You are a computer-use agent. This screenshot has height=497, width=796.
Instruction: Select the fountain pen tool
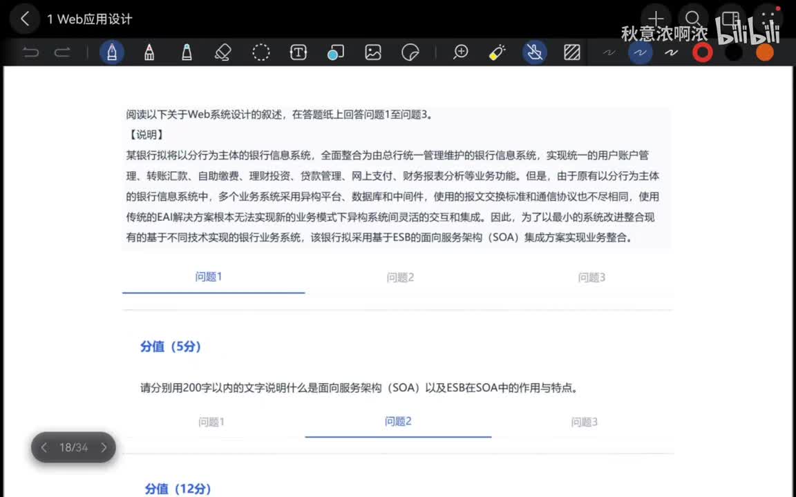pos(112,52)
